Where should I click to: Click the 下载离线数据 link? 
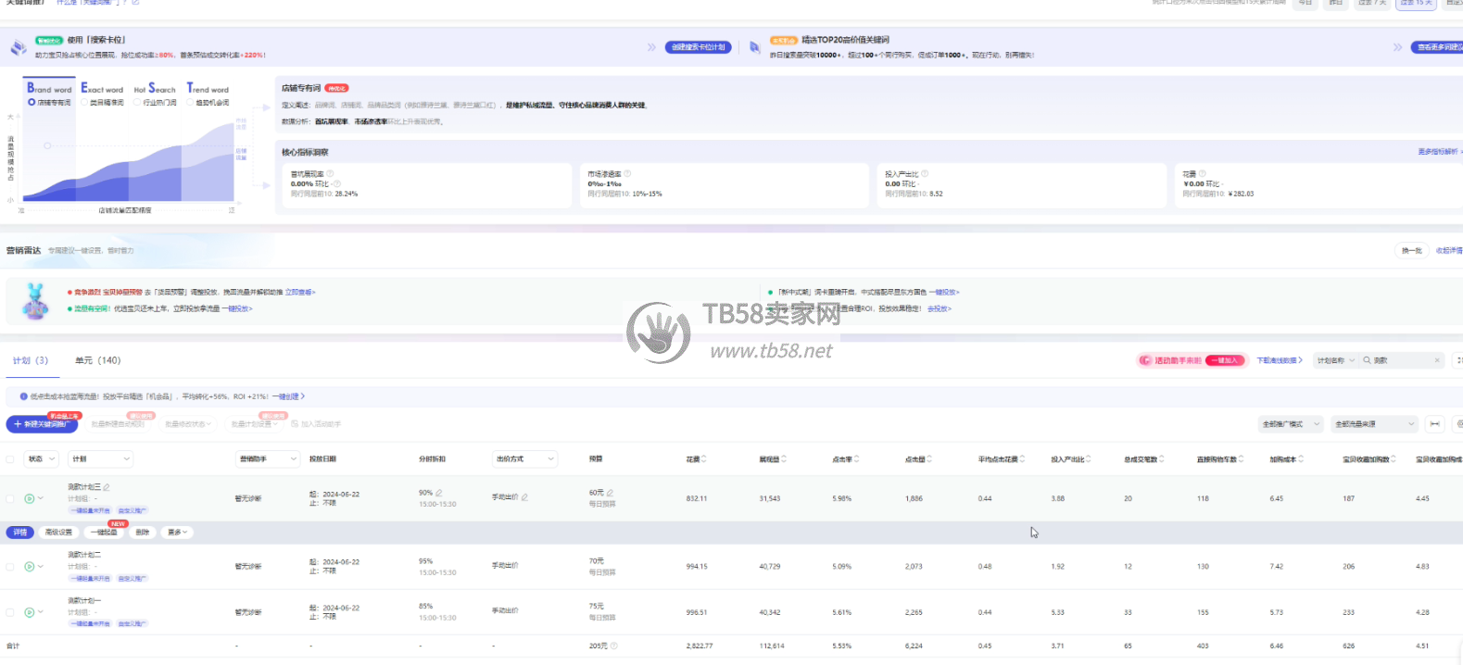coord(1279,360)
